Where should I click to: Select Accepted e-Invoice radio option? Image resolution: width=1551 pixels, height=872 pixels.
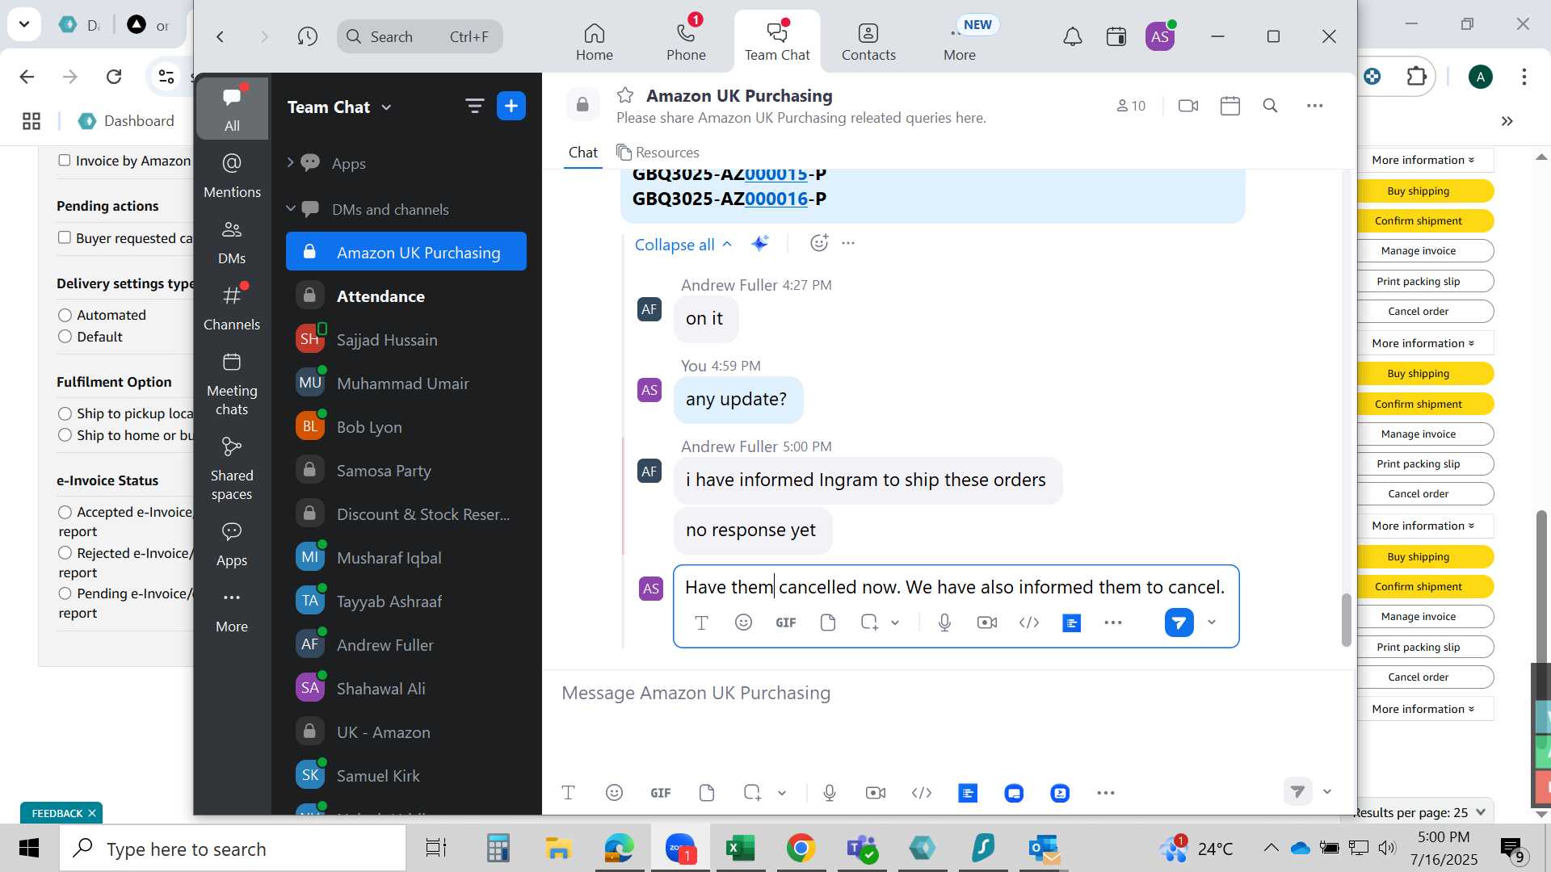[x=65, y=512]
